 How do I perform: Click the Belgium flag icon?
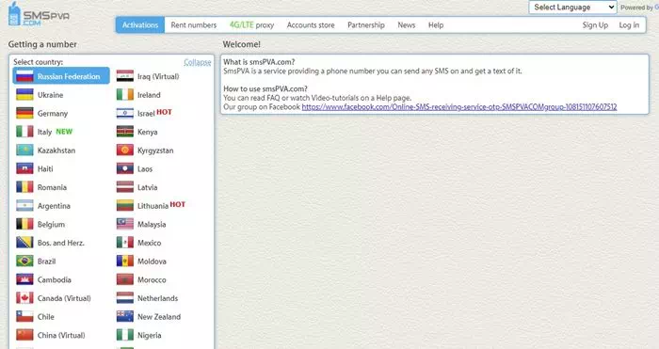24,224
